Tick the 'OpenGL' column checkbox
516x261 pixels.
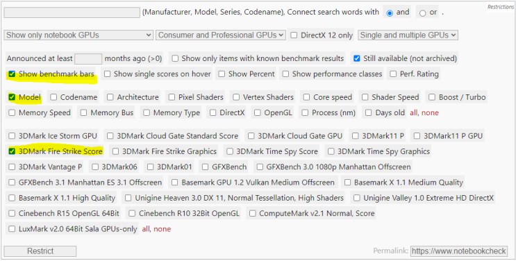[x=258, y=113]
